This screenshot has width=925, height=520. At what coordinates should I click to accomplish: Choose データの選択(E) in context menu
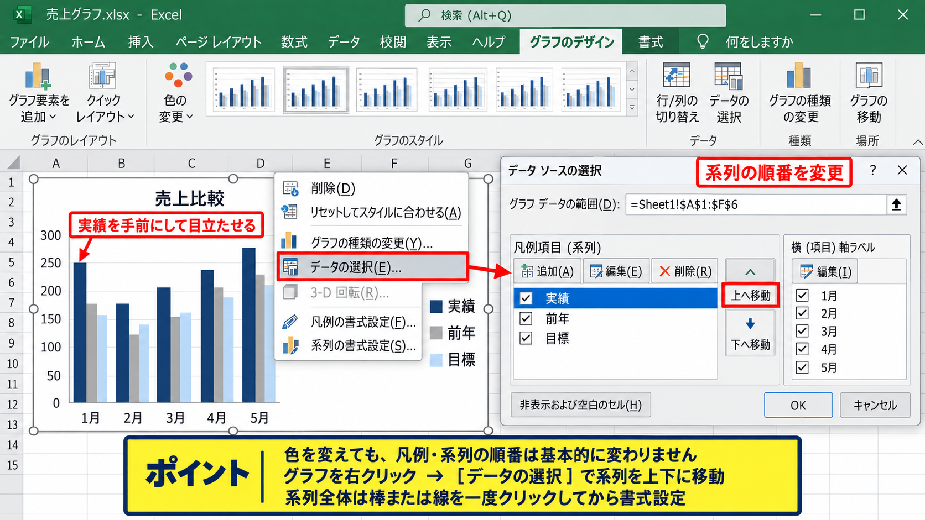point(372,267)
